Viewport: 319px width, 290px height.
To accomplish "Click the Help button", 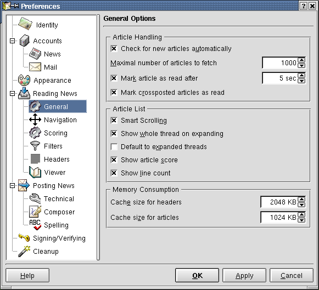I will click(x=27, y=275).
